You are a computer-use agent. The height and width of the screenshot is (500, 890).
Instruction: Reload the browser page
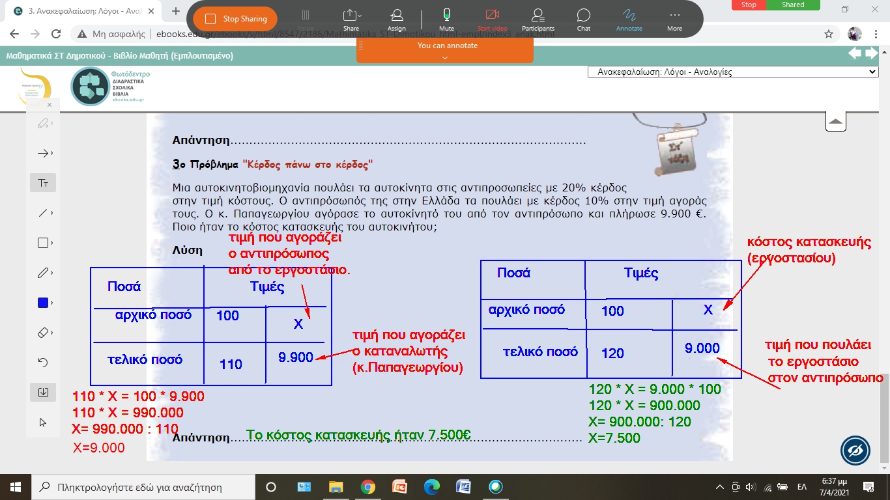57,34
